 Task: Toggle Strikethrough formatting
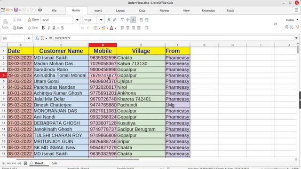coord(63,28)
